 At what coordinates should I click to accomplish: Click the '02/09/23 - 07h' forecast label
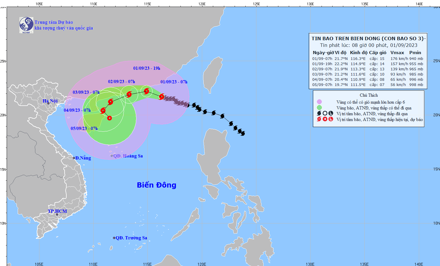pyautogui.click(x=121, y=82)
